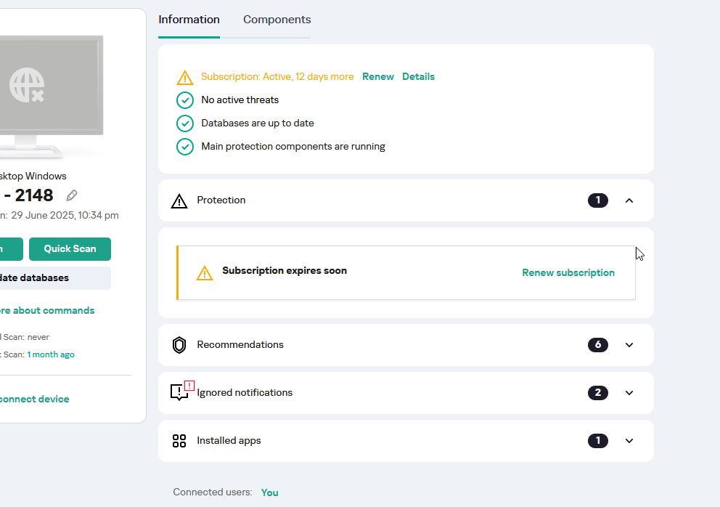The height and width of the screenshot is (507, 720).
Task: Click the pencil edit icon beside device name
Action: click(72, 195)
